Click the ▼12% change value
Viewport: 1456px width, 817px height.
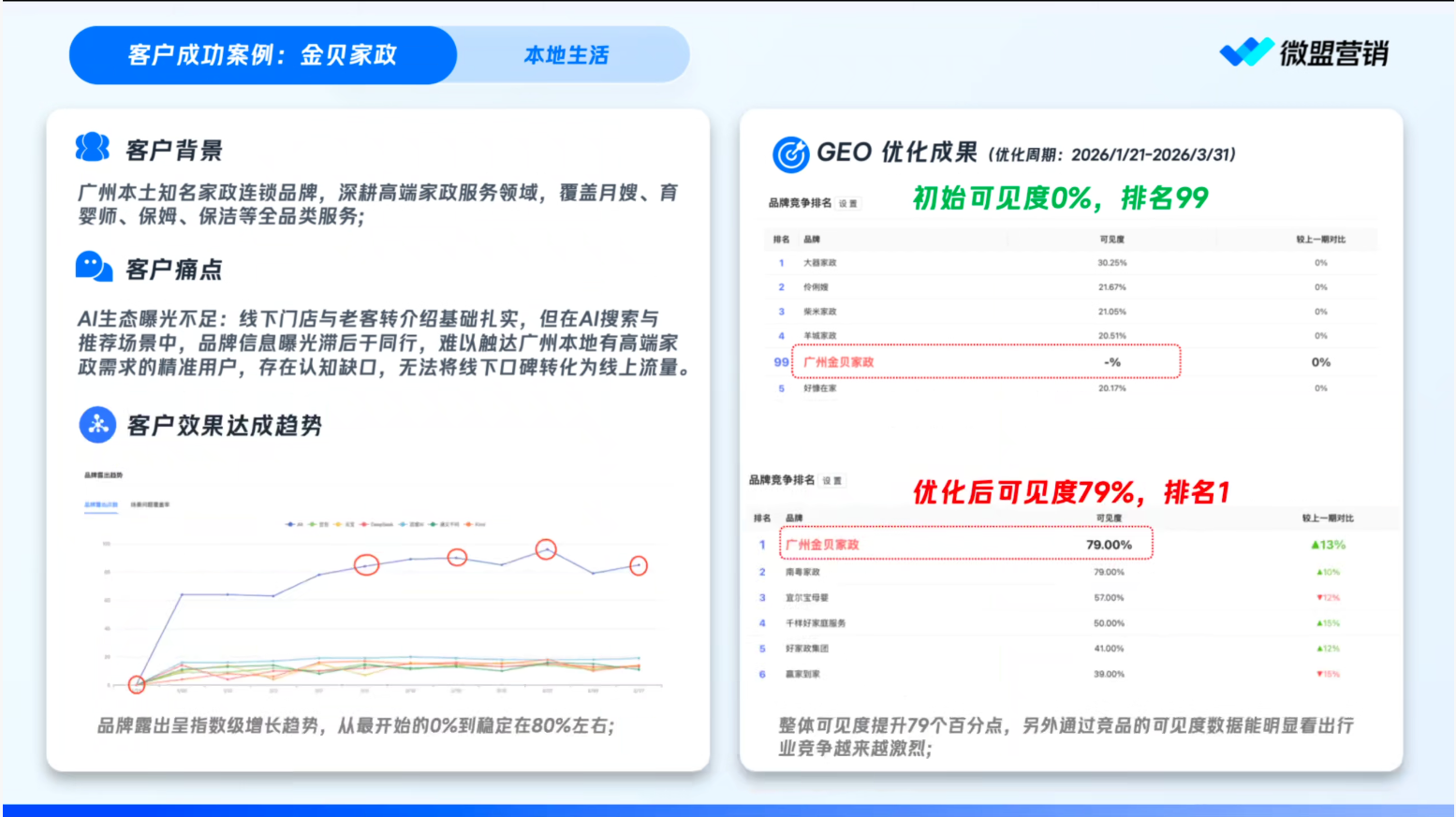click(1328, 597)
